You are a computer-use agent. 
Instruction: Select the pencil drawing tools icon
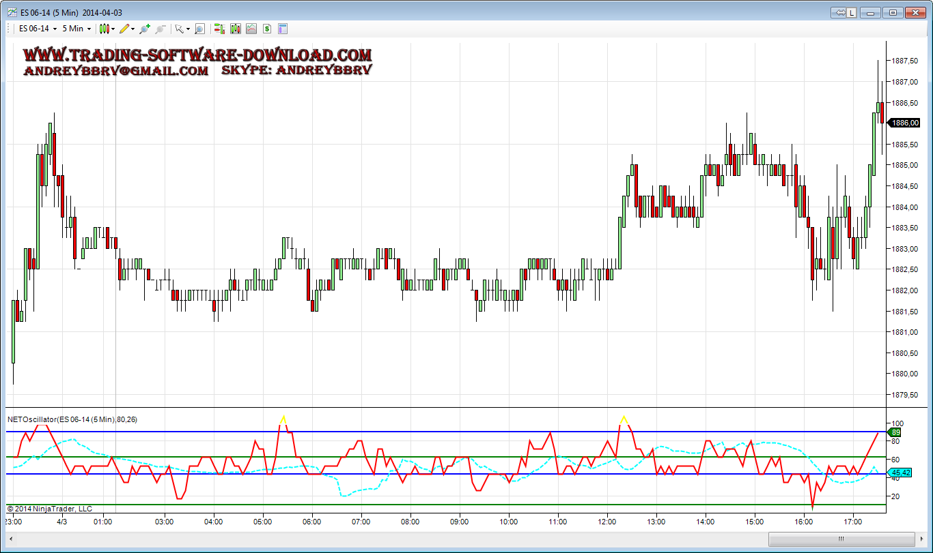coord(124,29)
